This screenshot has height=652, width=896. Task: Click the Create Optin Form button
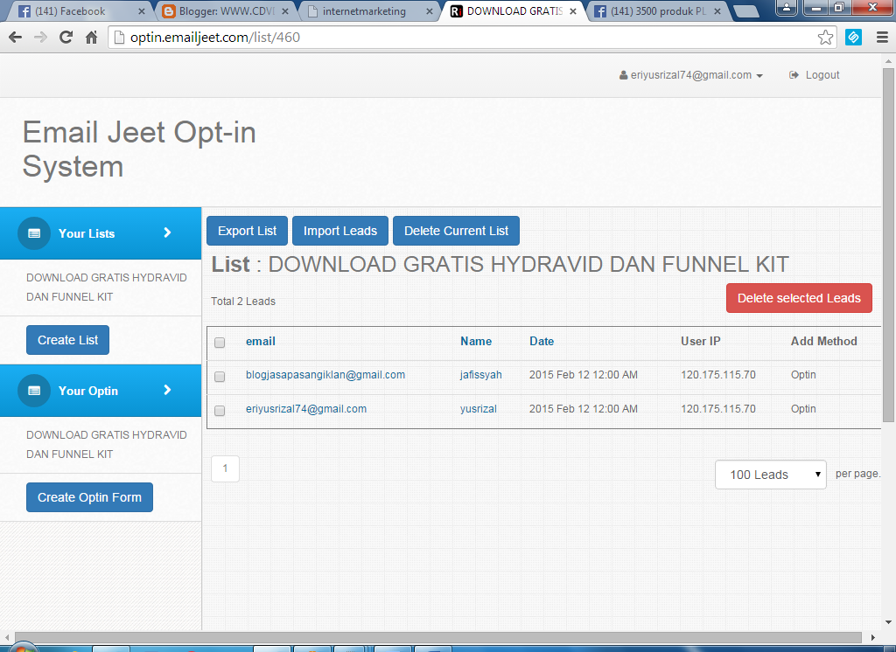pos(89,497)
